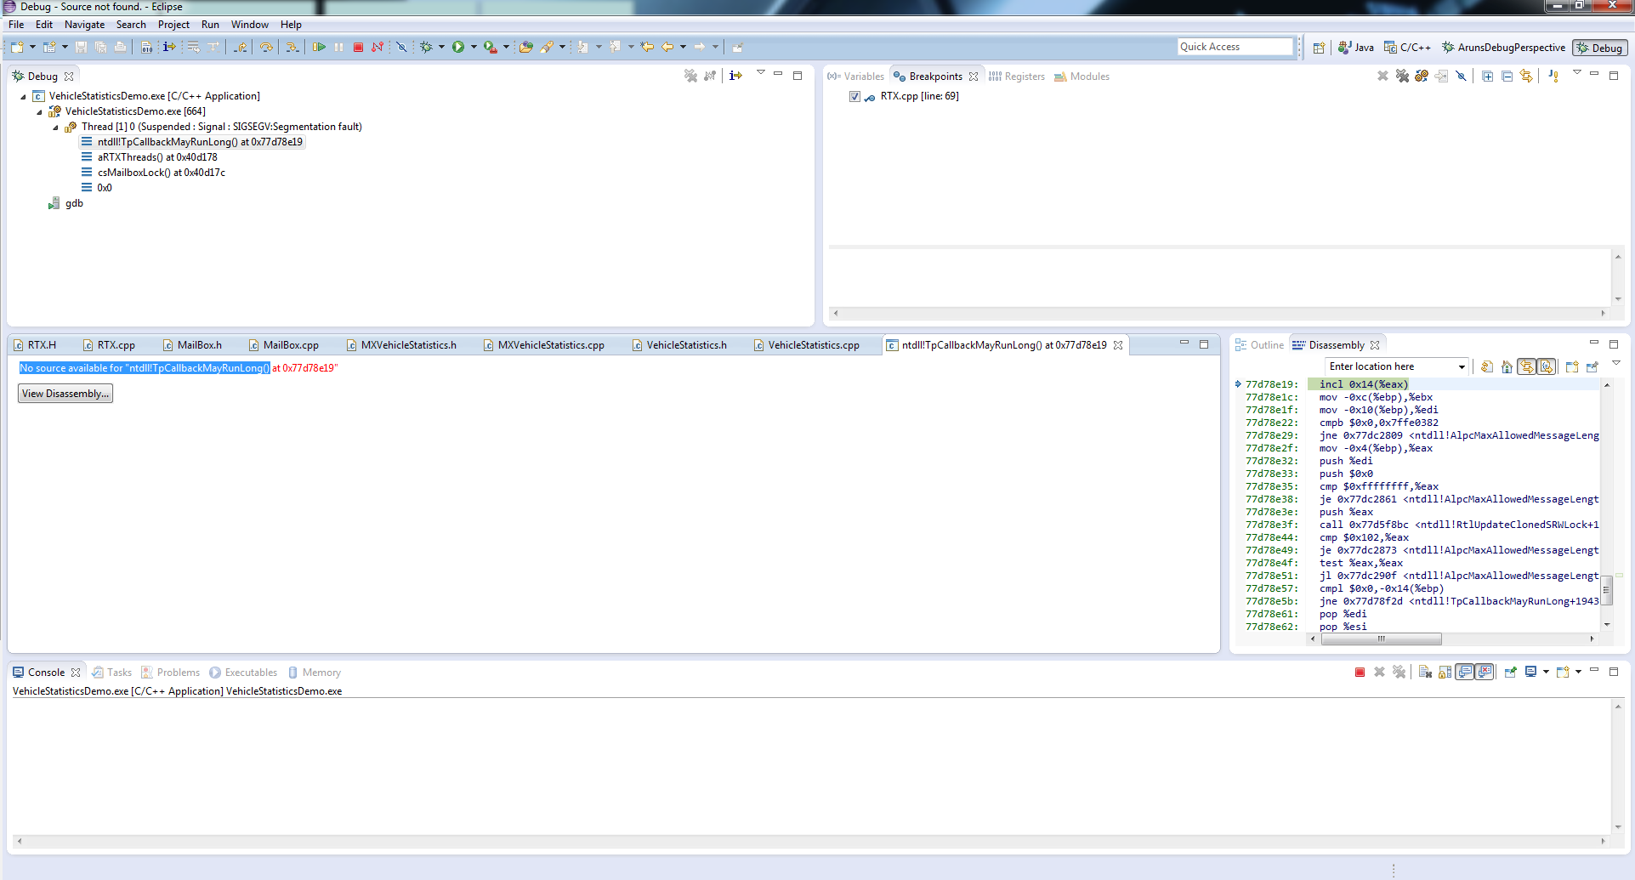Viewport: 1635px width, 880px height.
Task: Open the RTX.cpp editor tab
Action: click(109, 345)
